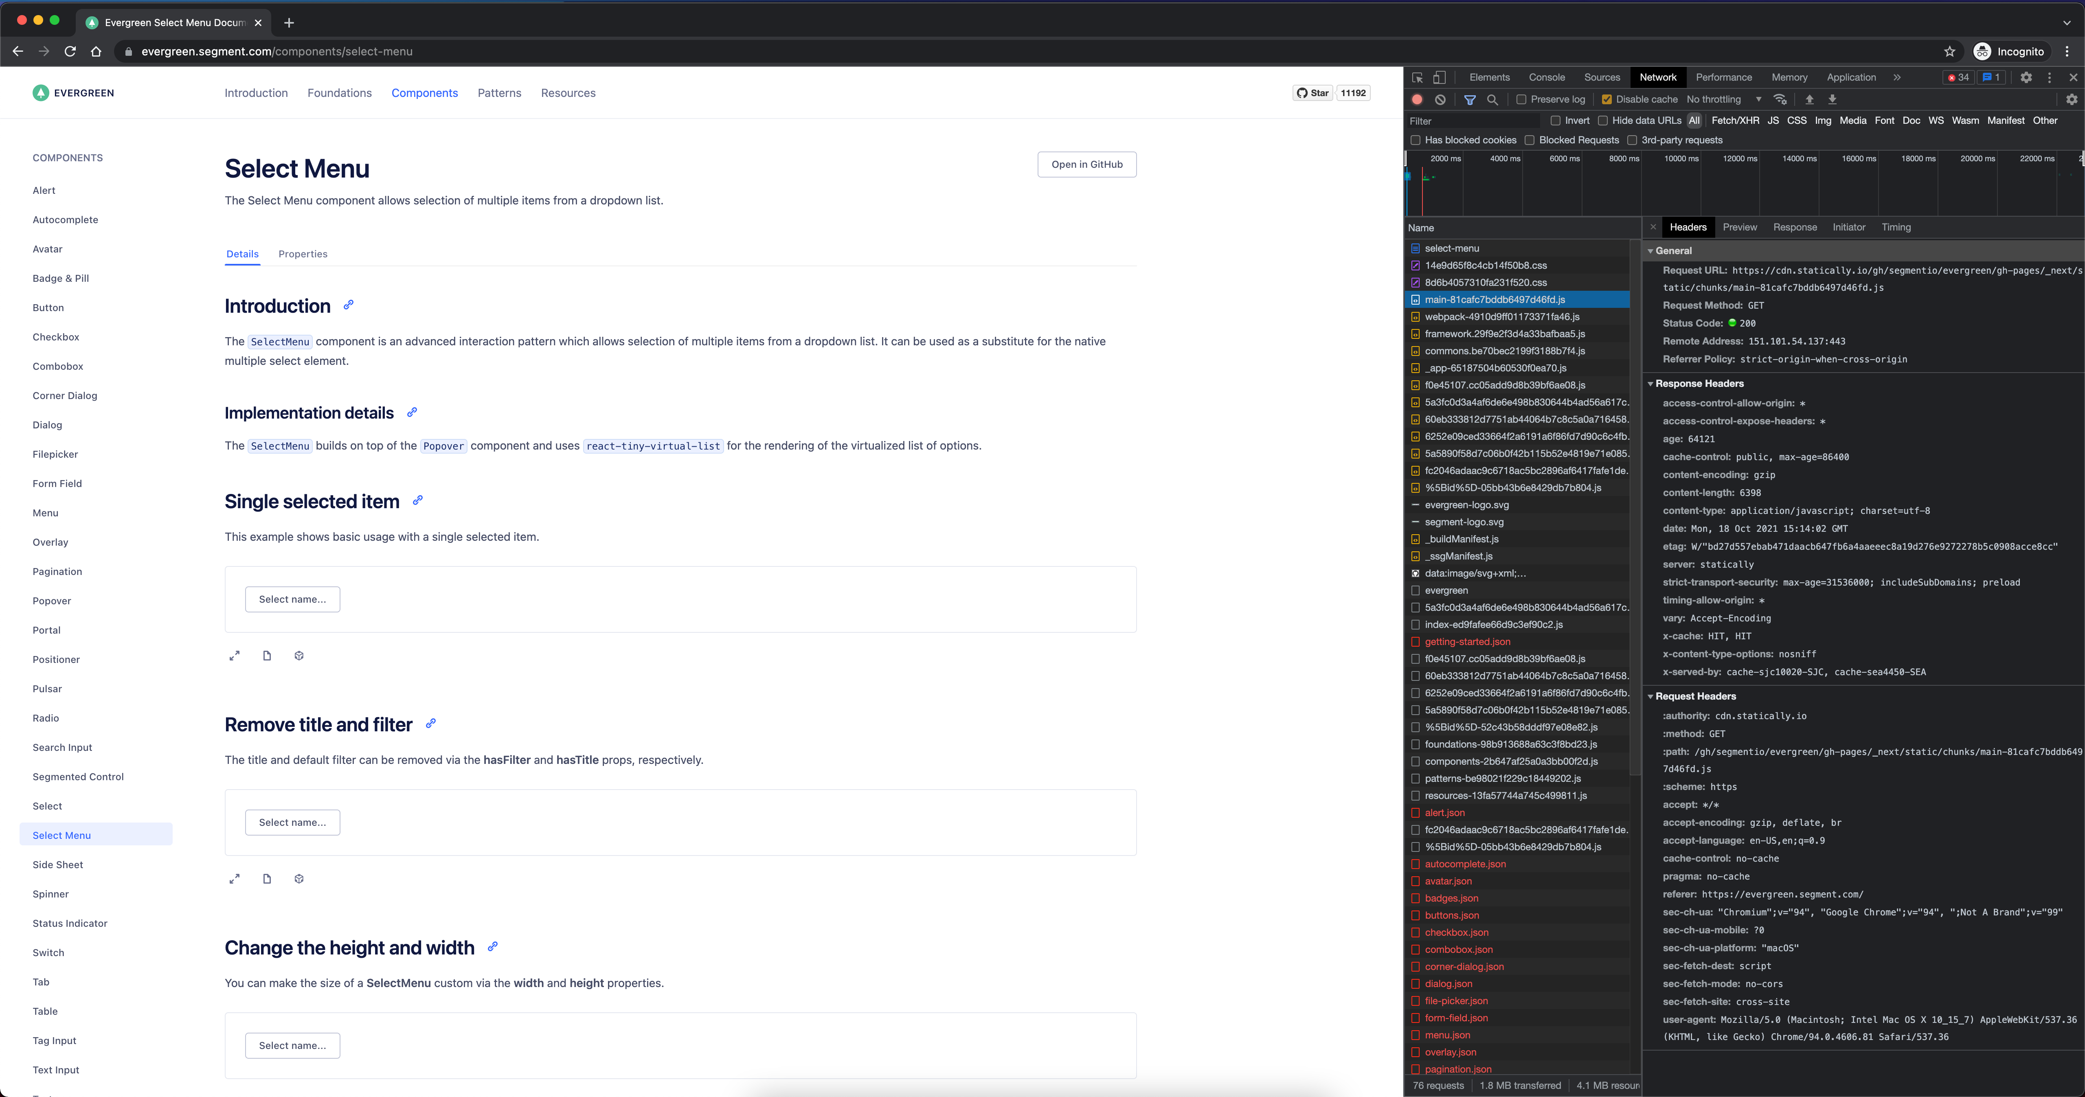Open DevTools settings gear

coord(2027,77)
